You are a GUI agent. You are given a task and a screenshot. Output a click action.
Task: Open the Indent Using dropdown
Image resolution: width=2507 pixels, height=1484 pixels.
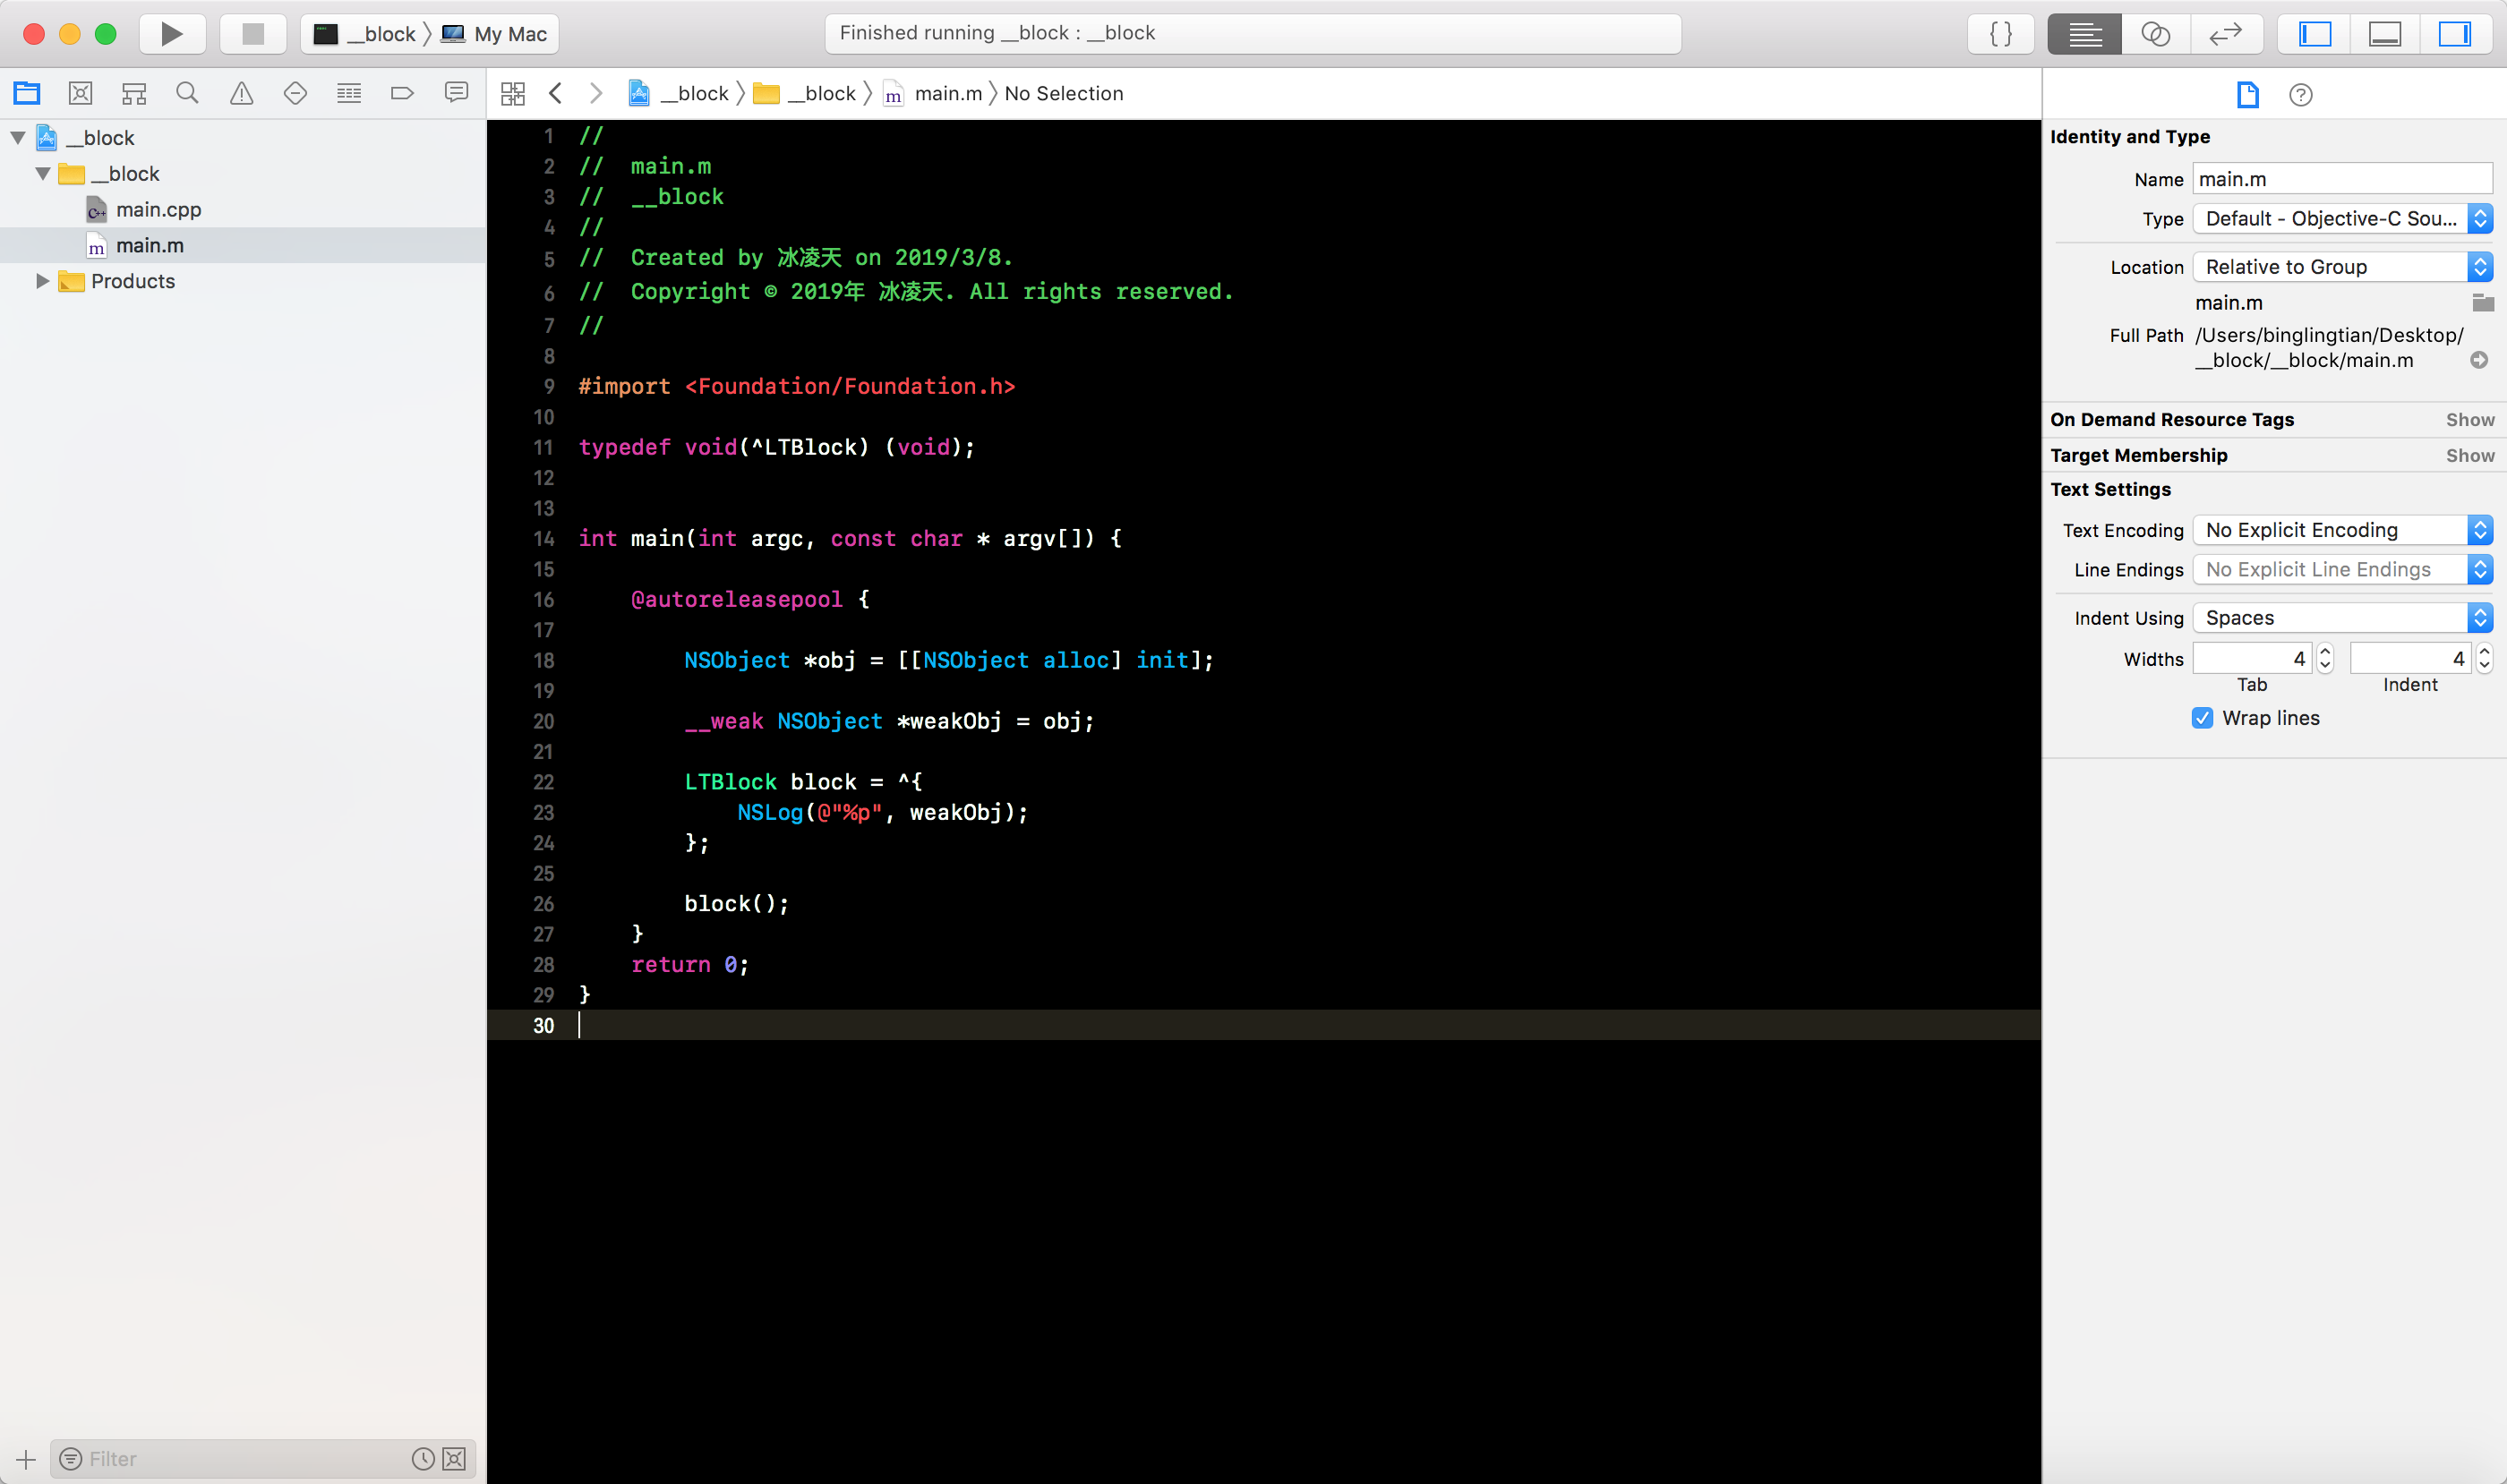point(2342,618)
